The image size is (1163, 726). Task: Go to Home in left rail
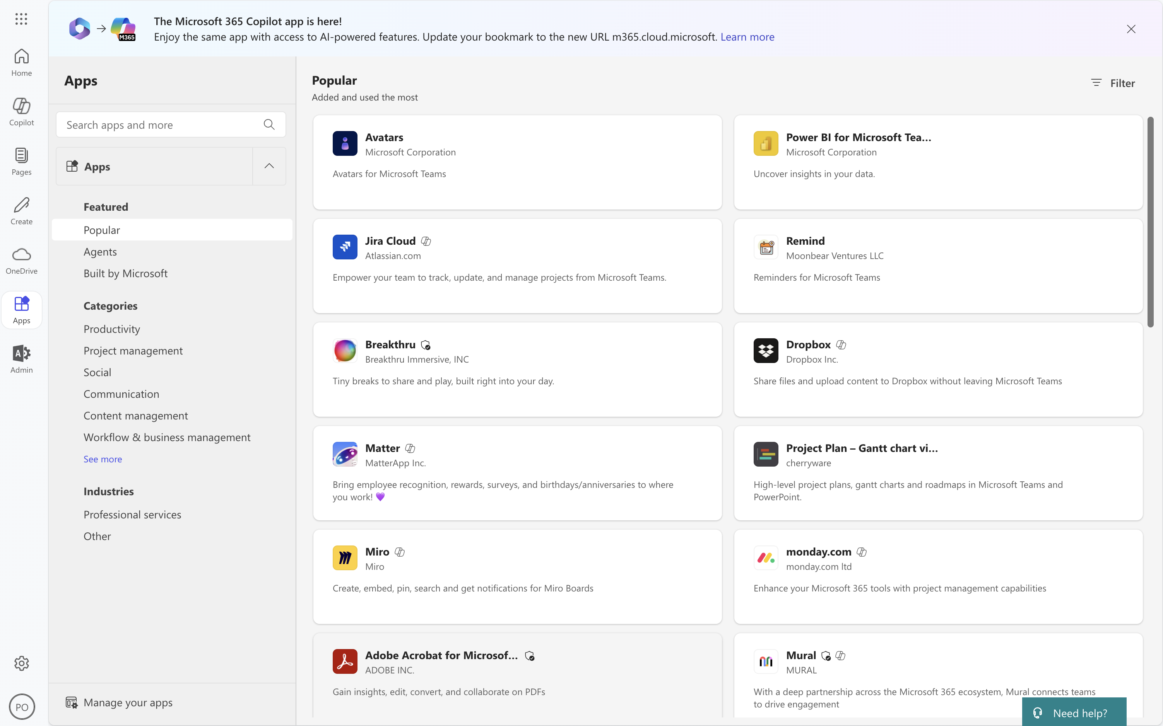coord(22,63)
